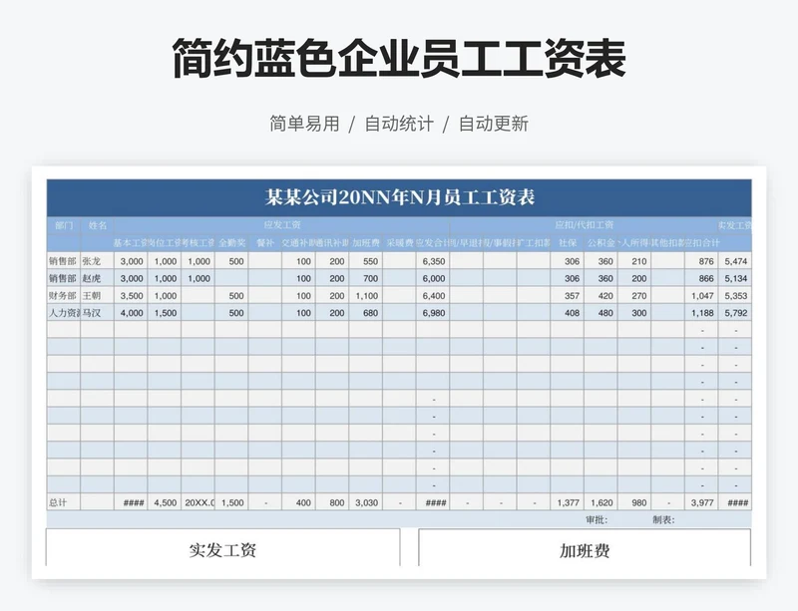This screenshot has width=798, height=611.
Task: Click 王朝's social insurance cell "357"
Action: (567, 296)
